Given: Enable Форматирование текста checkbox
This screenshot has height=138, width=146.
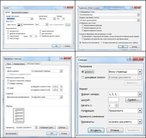Looking at the screenshot, I should [x=83, y=28].
